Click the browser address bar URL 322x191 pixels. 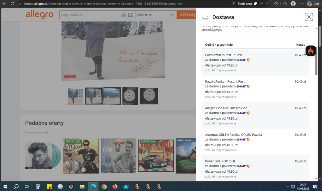tap(103, 4)
